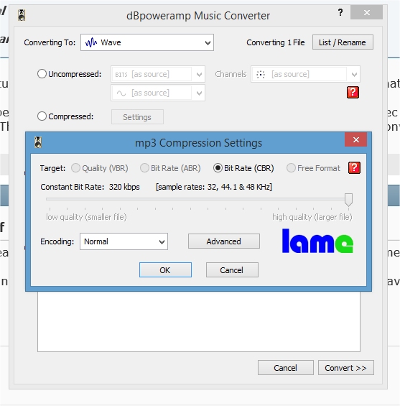Open the Channels [as source] dropdown

coord(305,74)
